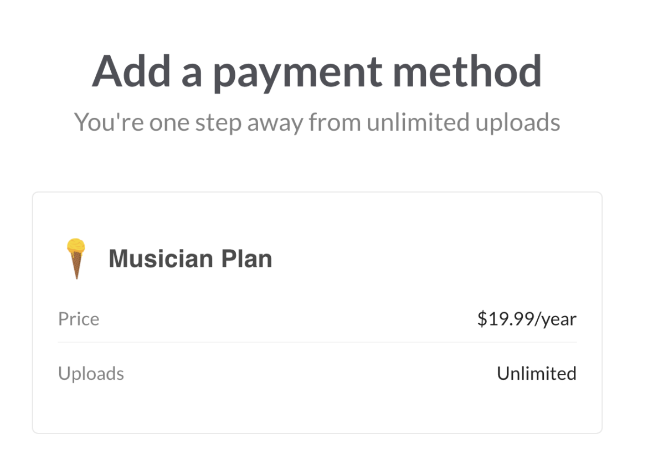
Task: Click the Unlimited uploads value
Action: 536,374
